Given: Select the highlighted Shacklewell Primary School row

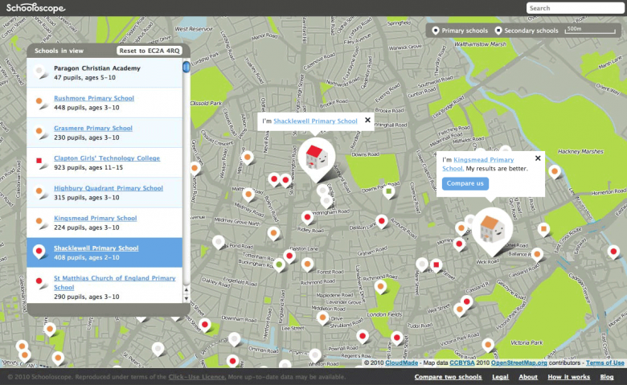Looking at the screenshot, I should 104,252.
